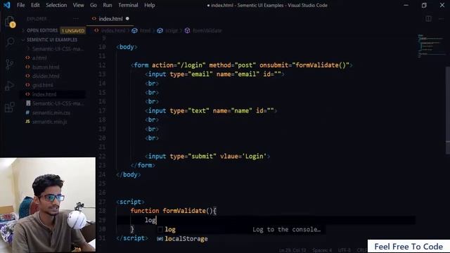Open Run and Debug view icon
The width and height of the screenshot is (450, 253).
click(9, 86)
